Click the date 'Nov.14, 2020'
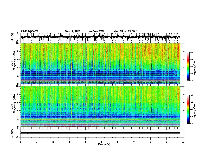This screenshot has width=206, height=159. (73, 31)
